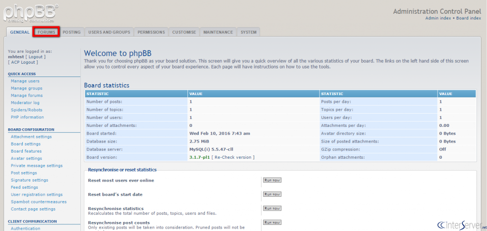Go to the Maintenance tab
487x231 pixels.
(218, 32)
